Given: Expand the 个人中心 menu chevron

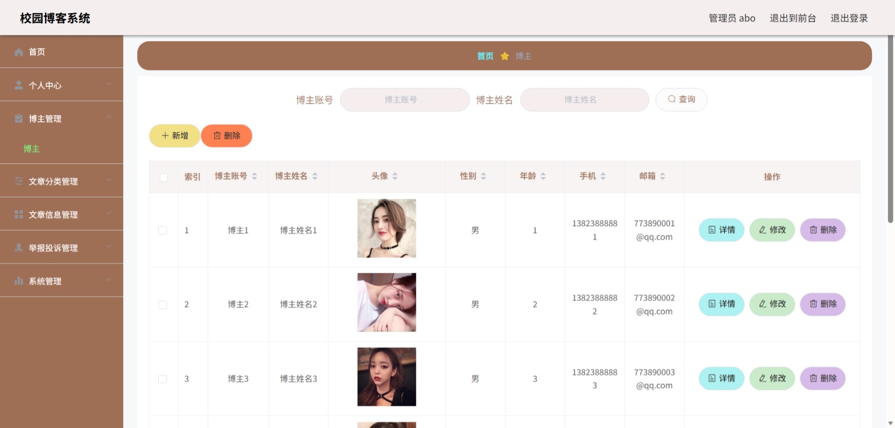Looking at the screenshot, I should point(109,84).
